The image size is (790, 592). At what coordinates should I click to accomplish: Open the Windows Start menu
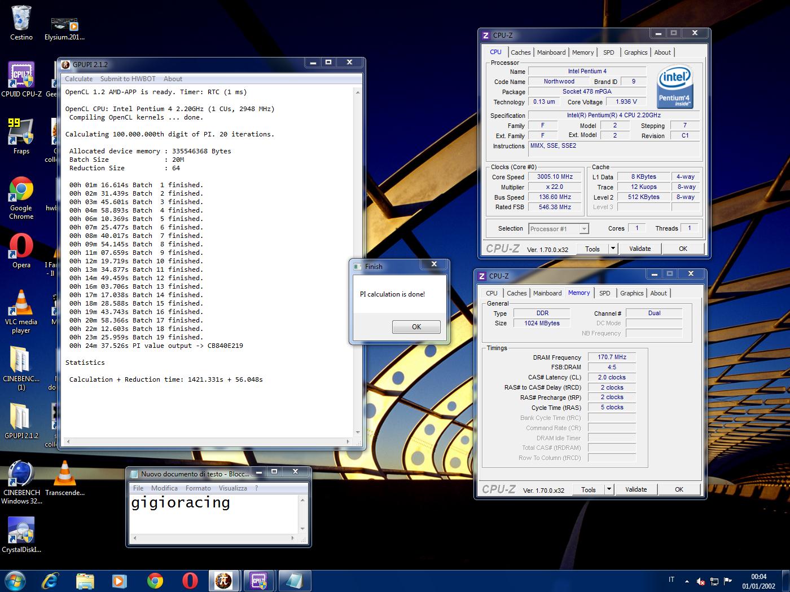(15, 581)
